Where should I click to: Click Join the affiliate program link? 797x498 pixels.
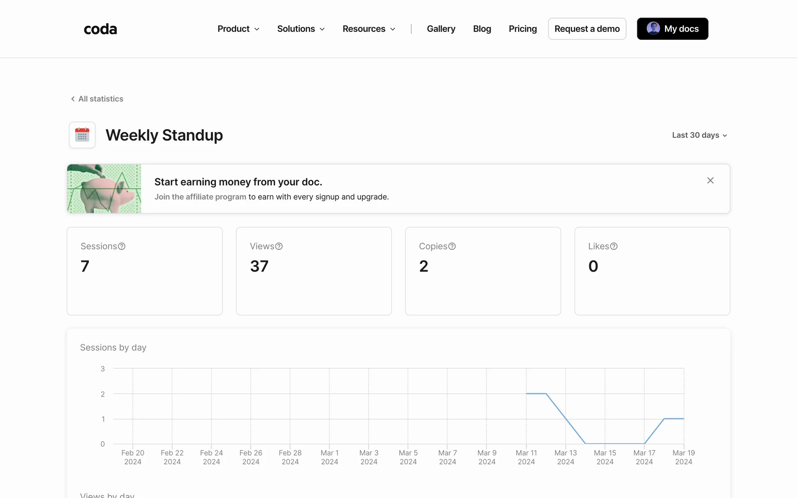click(200, 197)
